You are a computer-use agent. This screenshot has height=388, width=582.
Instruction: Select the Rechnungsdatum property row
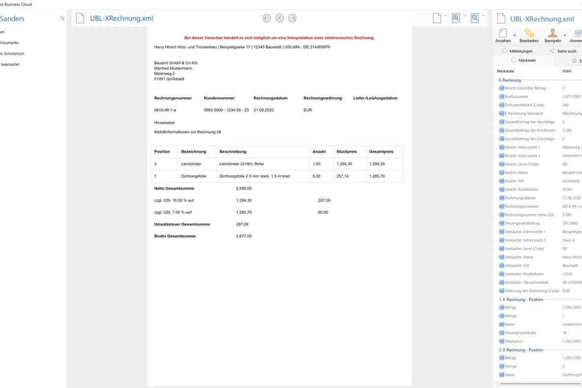point(540,198)
